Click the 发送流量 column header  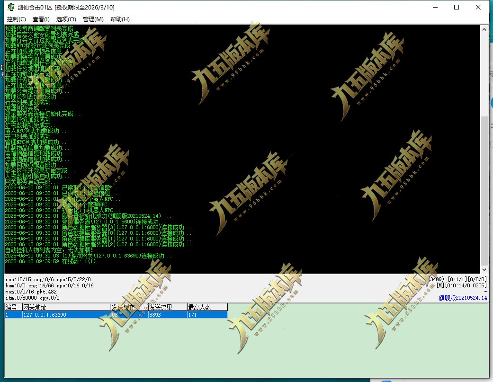coord(168,307)
